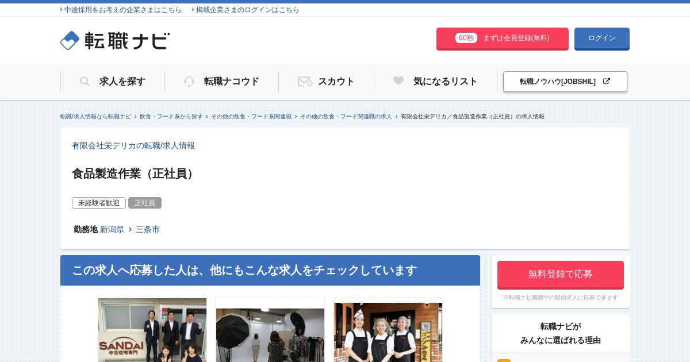Click the envelope icon beside スカウト

tap(305, 82)
